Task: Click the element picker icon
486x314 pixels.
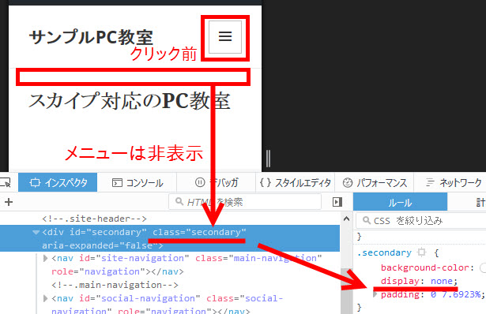Action: point(5,182)
